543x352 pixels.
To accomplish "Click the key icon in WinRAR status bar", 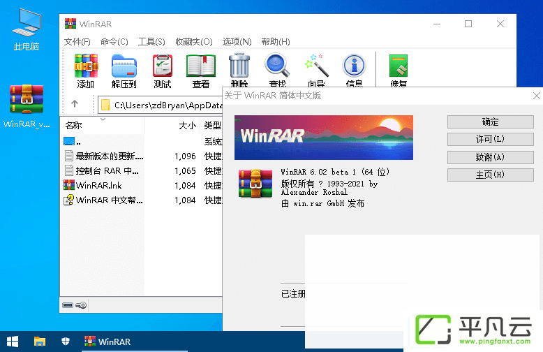I will click(81, 305).
